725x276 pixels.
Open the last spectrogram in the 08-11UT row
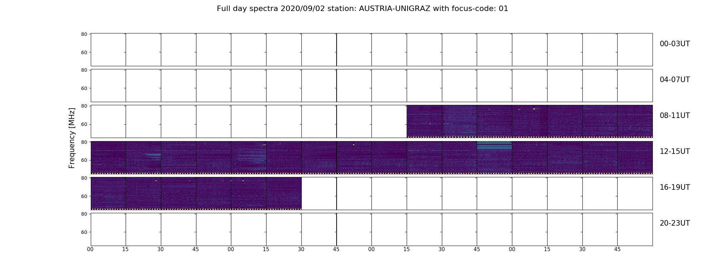click(635, 121)
